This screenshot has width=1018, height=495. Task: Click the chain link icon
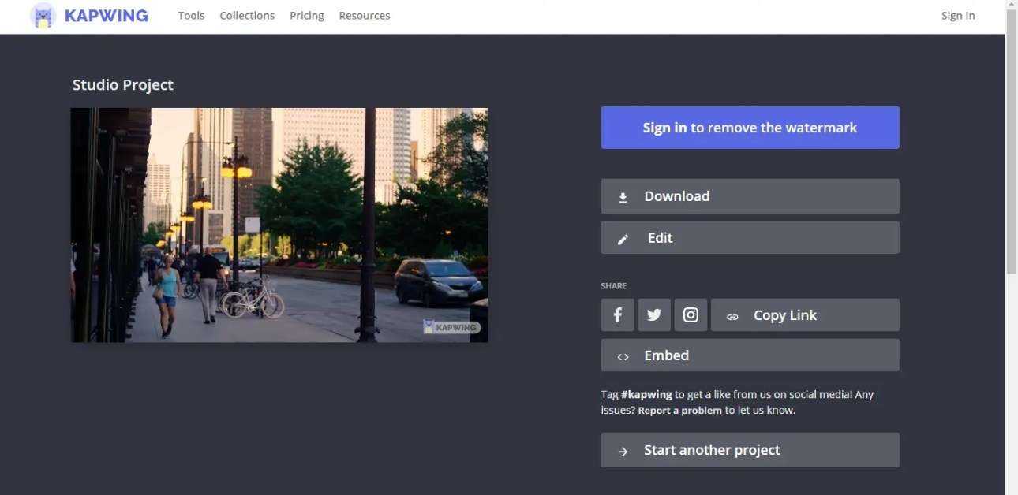coord(732,316)
